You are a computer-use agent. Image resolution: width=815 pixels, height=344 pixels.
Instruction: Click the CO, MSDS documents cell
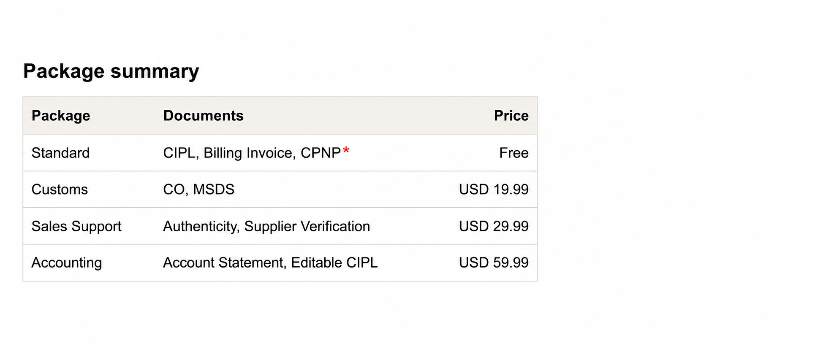click(x=198, y=190)
